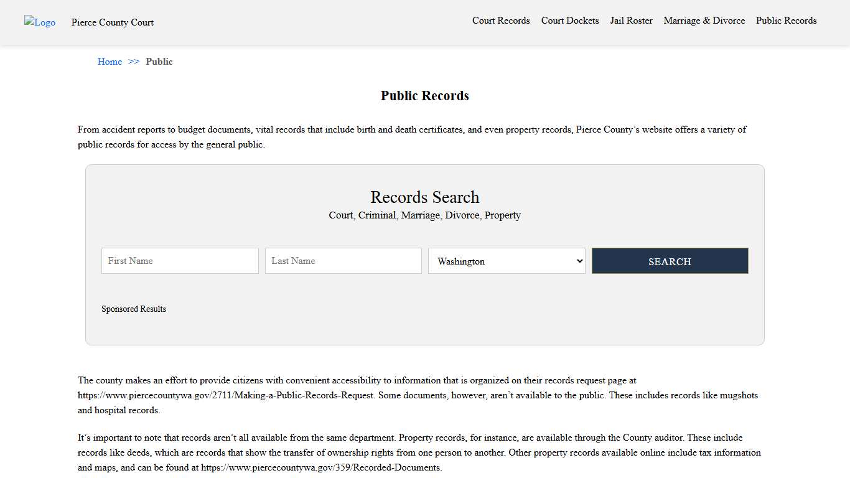
Task: Click the Public Records page title
Action: click(x=424, y=95)
